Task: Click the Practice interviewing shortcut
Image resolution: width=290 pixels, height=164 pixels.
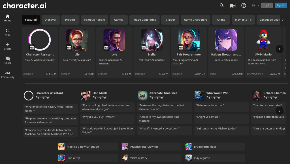Action: tap(151, 146)
